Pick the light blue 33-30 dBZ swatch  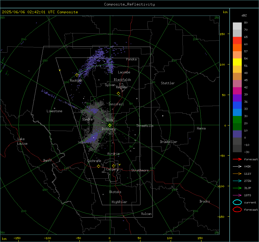(x=237, y=112)
